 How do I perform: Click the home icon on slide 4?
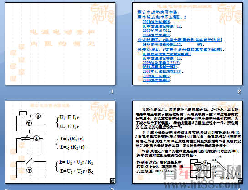pyautogui.click(x=240, y=181)
